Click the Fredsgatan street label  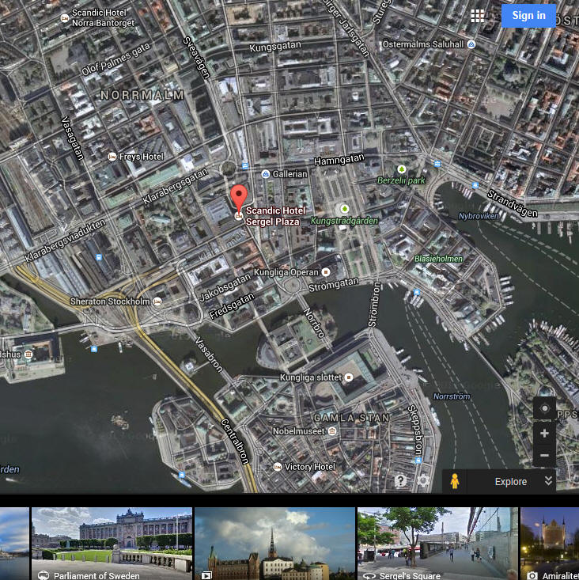tap(232, 306)
